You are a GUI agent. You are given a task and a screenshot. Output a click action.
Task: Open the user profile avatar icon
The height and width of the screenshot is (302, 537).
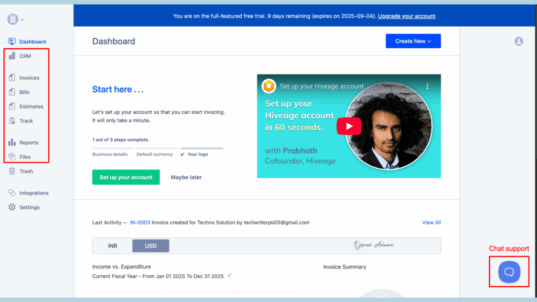[519, 41]
